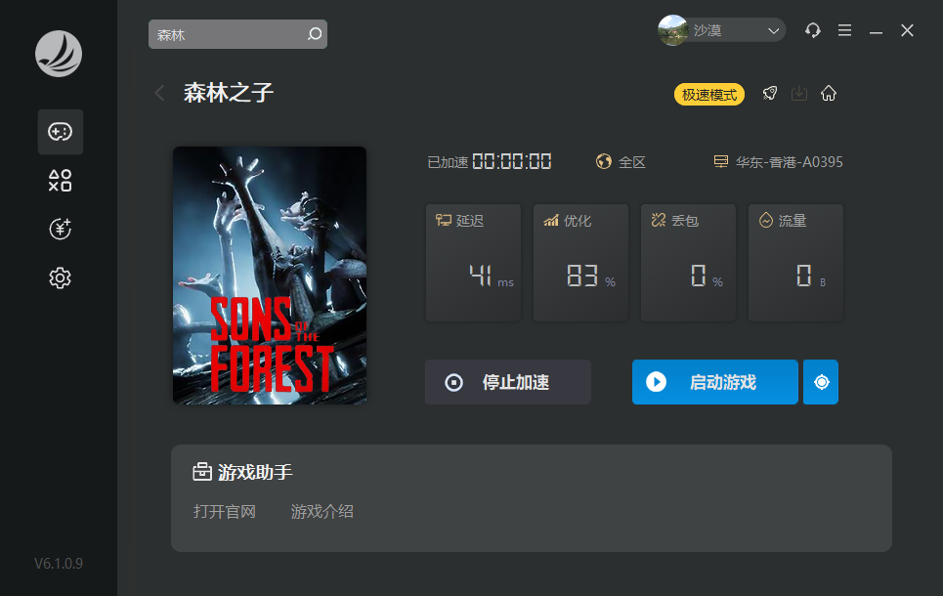Toggle the 极速模式 badge
Viewport: 943px width, 596px height.
tap(709, 95)
